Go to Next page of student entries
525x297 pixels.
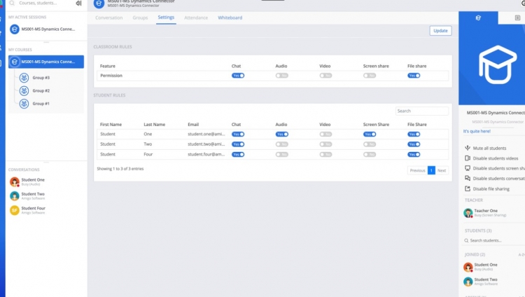pos(441,170)
